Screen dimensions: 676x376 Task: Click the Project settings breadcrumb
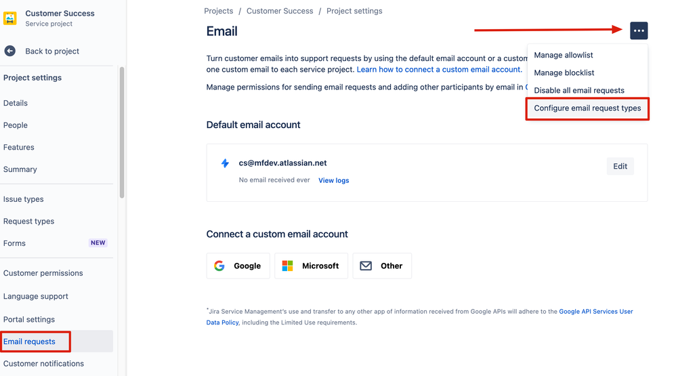(x=354, y=11)
